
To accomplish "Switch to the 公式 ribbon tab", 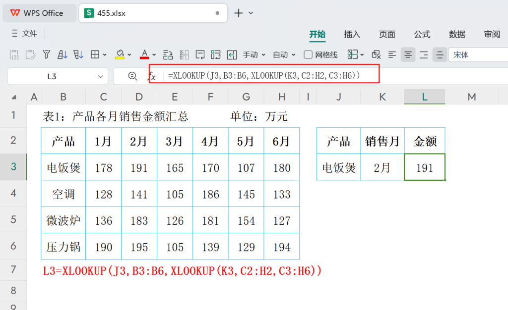I will point(422,34).
